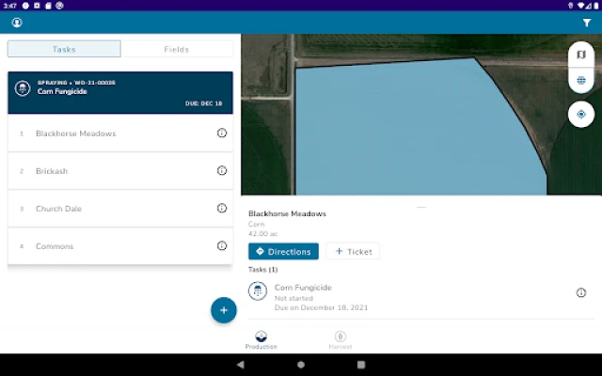Select the Tasks tab
Screen dimensions: 602x376
[x=64, y=50]
